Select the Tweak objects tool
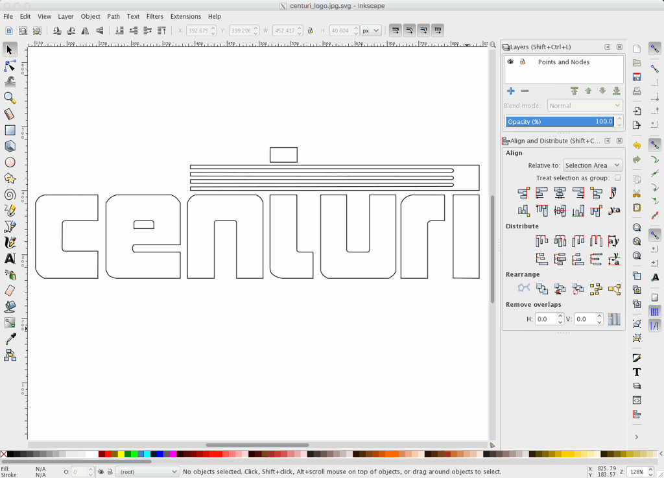The height and width of the screenshot is (478, 664). (x=10, y=82)
